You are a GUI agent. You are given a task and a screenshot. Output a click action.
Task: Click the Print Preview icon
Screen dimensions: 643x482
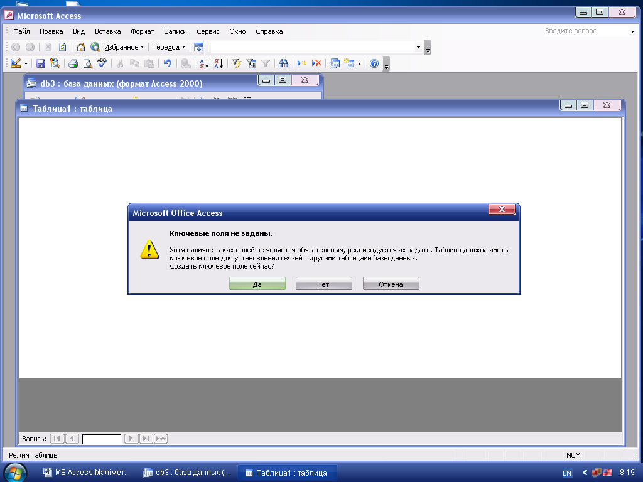[x=87, y=63]
